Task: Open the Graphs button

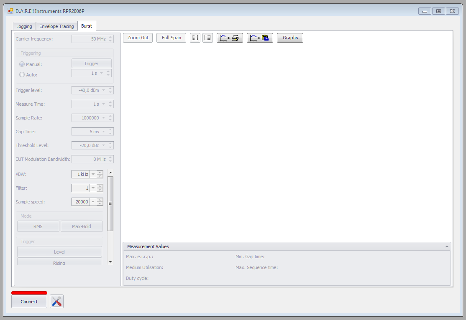Action: tap(290, 38)
